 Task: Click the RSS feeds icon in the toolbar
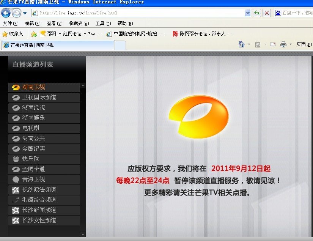tap(258, 44)
